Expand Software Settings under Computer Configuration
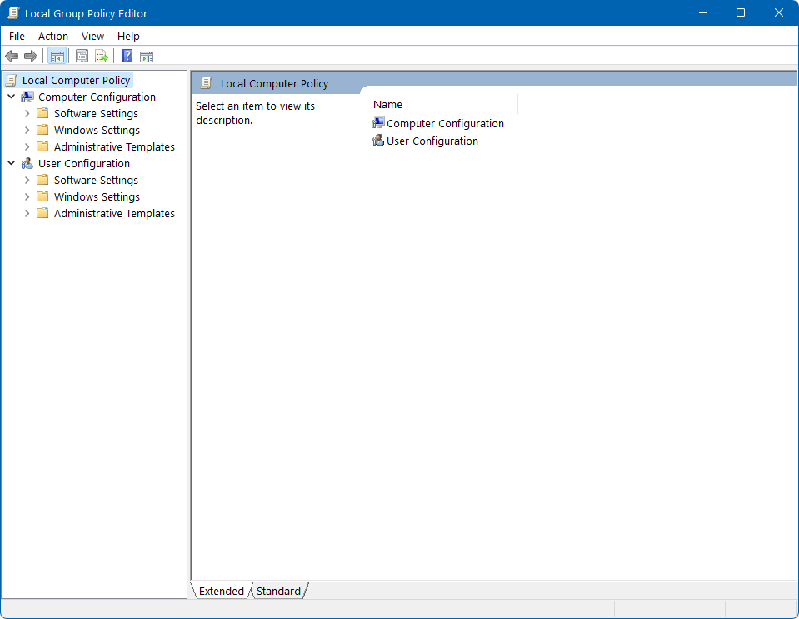799x619 pixels. [27, 113]
